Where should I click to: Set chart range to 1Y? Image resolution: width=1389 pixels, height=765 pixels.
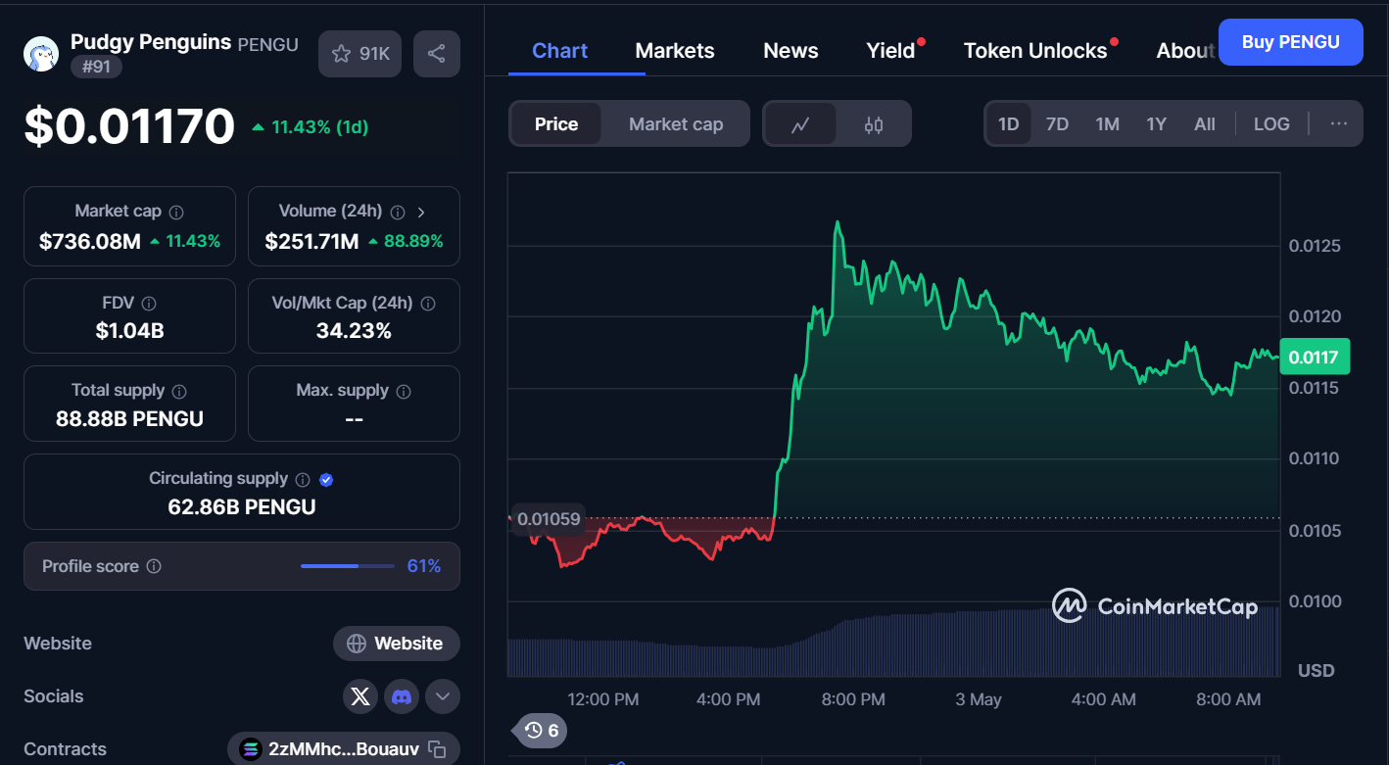tap(1156, 123)
